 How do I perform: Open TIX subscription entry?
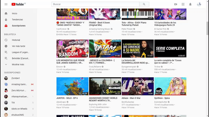(19, 103)
